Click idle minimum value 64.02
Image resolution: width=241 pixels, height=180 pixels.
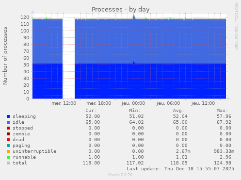pyautogui.click(x=136, y=122)
